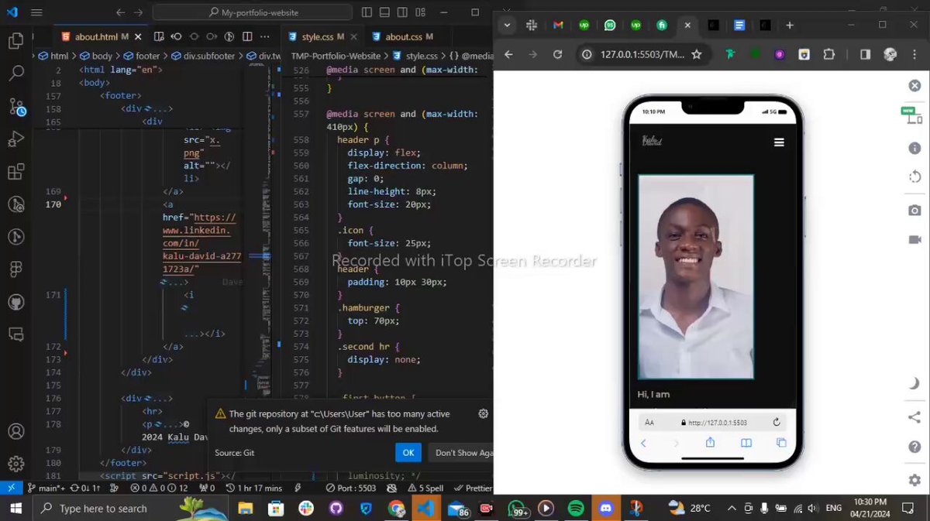Open the Extensions view in VS Code
This screenshot has width=930, height=521.
16,172
